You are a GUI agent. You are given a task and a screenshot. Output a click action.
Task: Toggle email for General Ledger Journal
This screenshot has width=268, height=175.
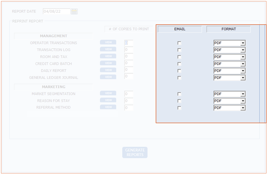coord(179,78)
